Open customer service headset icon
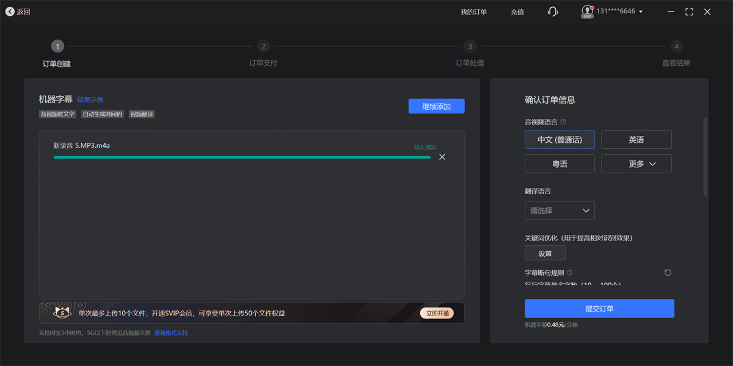 (x=553, y=12)
